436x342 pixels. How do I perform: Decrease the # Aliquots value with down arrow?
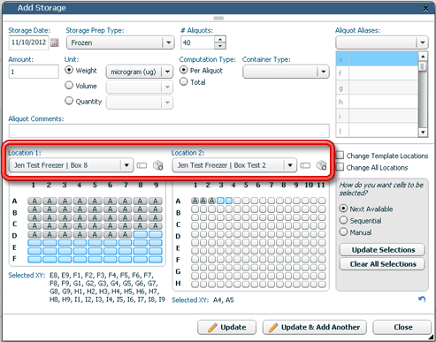tap(220, 46)
